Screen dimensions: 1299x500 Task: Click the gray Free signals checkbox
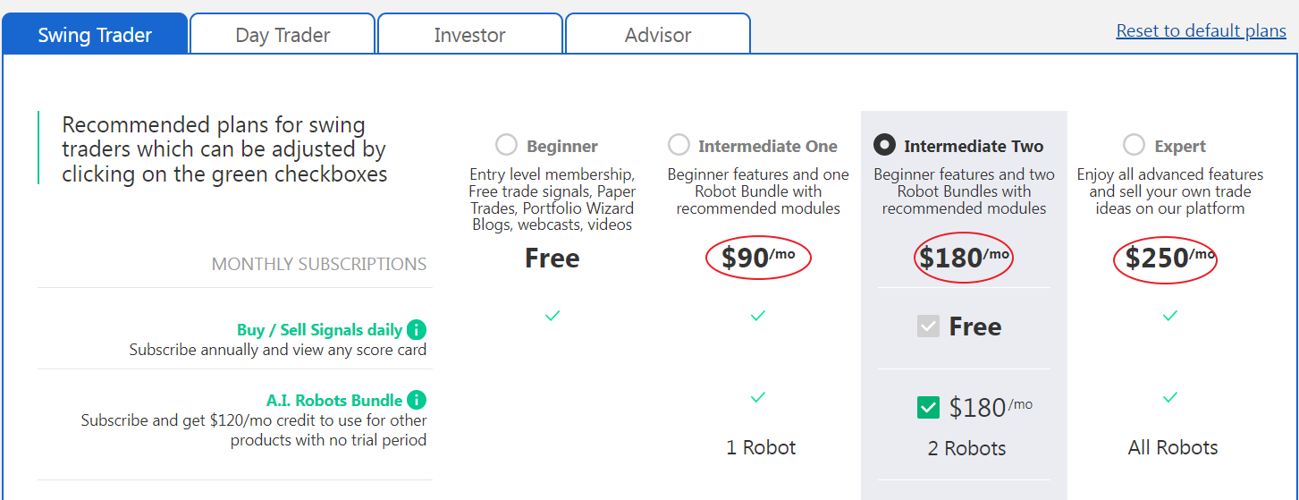pyautogui.click(x=928, y=326)
